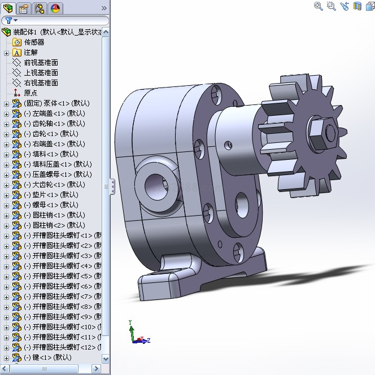
Task: Click the 传感器 sensors folder icon
Action: click(x=17, y=42)
